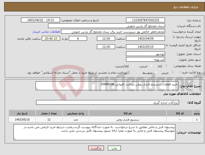The height and width of the screenshot is (155, 205).
Task: Click the resize handle of description textarea
Action: pyautogui.click(x=37, y=89)
